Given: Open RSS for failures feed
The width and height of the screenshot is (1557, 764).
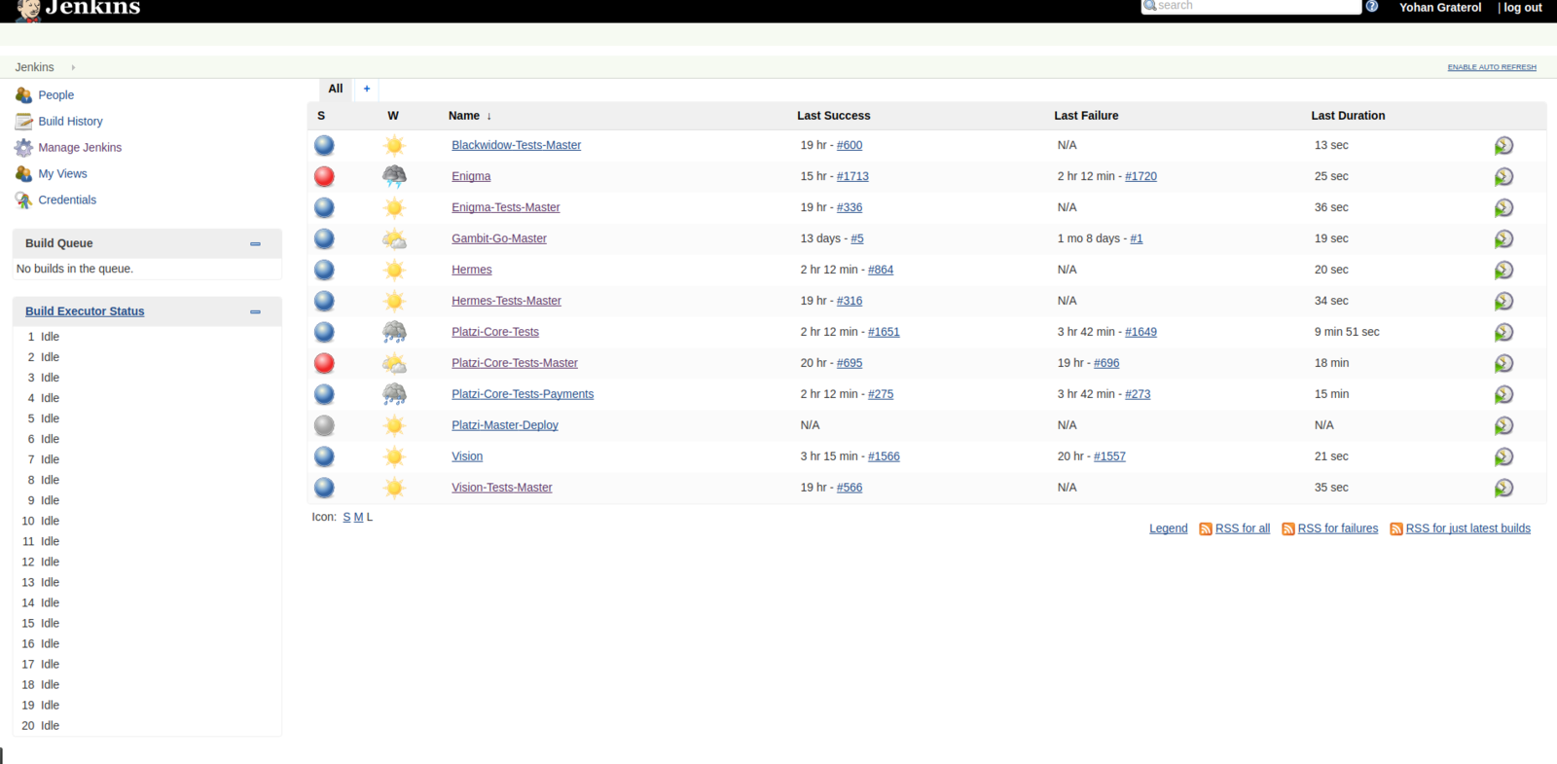Looking at the screenshot, I should pyautogui.click(x=1338, y=528).
